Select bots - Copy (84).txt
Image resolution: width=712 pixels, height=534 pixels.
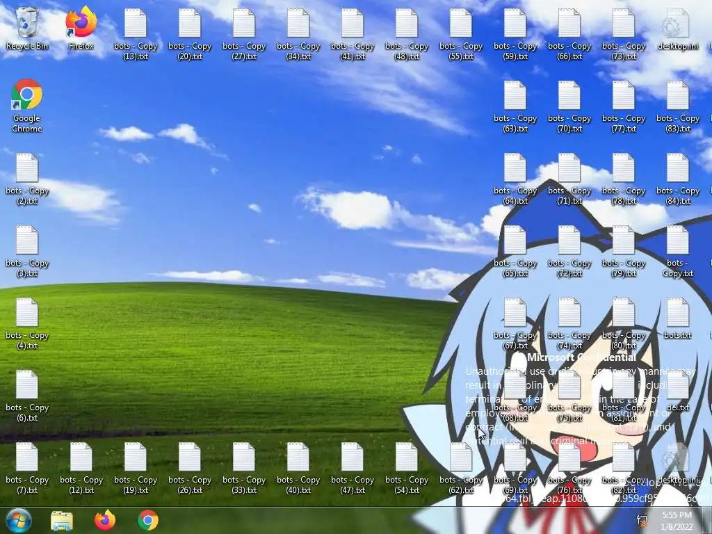(x=678, y=179)
